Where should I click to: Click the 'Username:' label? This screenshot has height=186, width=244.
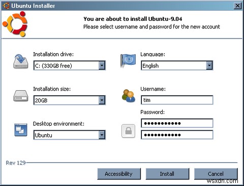(153, 89)
